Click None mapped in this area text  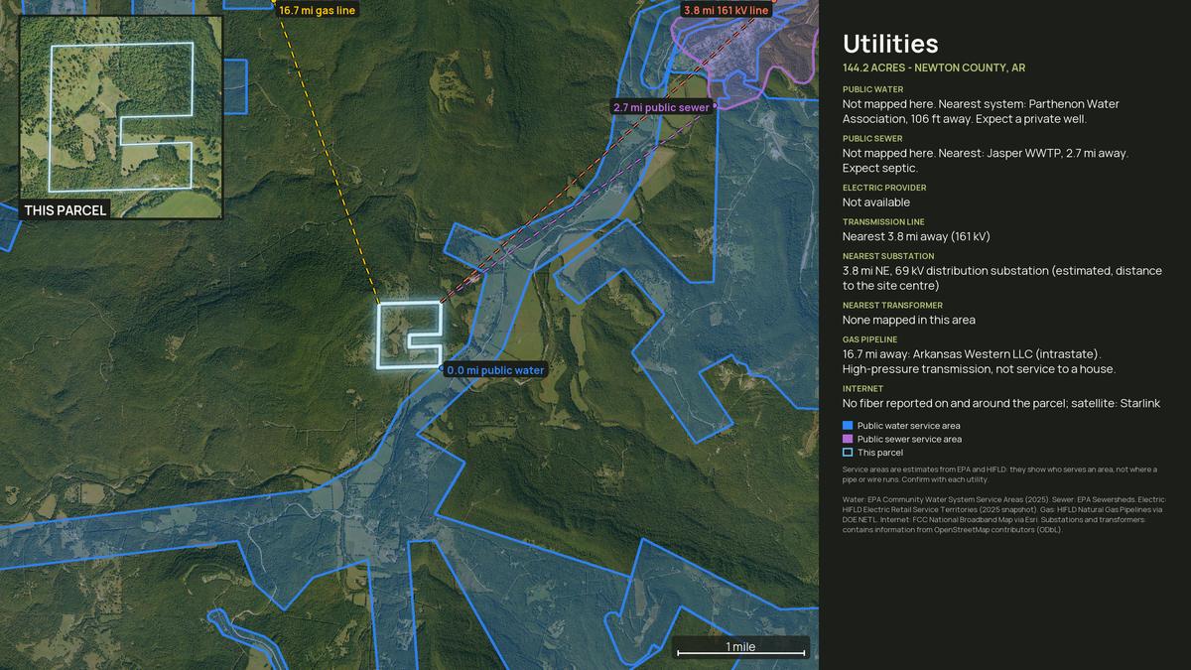[x=909, y=320]
